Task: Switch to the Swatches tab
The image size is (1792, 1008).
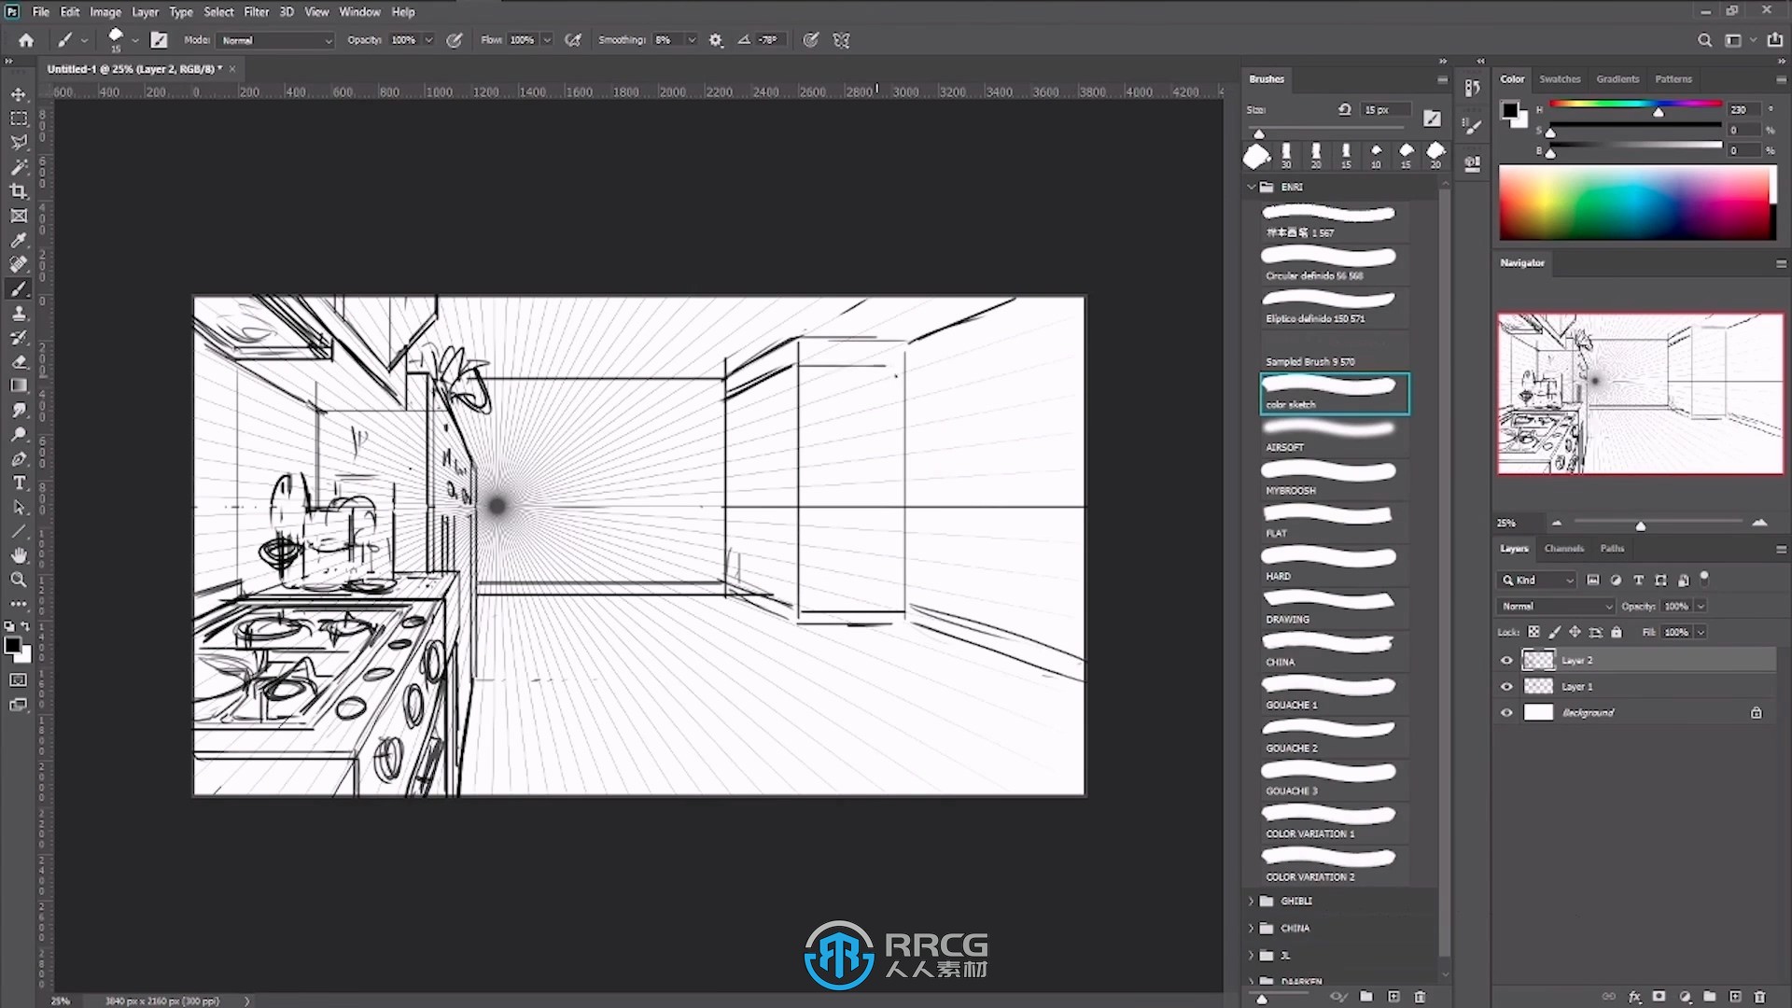Action: [x=1560, y=79]
